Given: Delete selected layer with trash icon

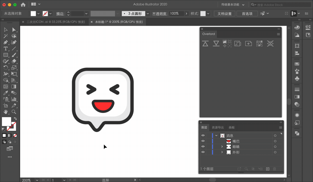Looking at the screenshot, I should pos(274,169).
